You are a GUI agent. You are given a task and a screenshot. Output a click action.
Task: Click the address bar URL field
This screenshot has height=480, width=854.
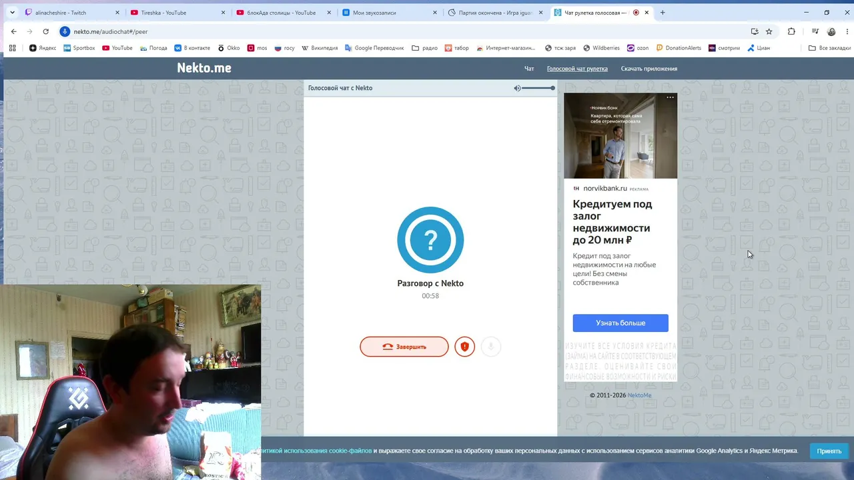point(400,31)
